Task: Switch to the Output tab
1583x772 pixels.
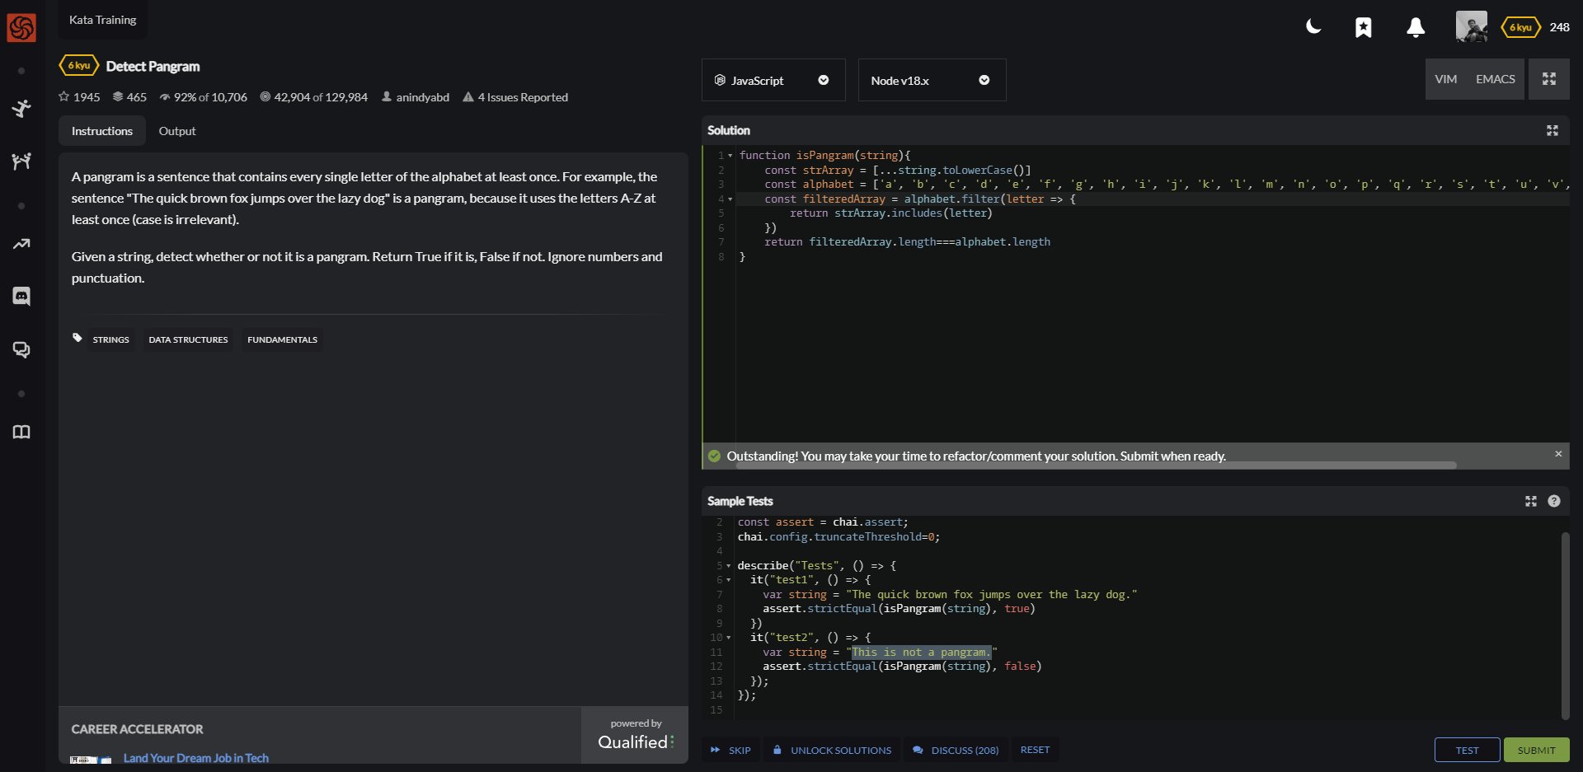Action: coord(177,131)
